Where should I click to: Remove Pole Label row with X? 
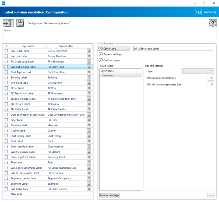point(89,162)
